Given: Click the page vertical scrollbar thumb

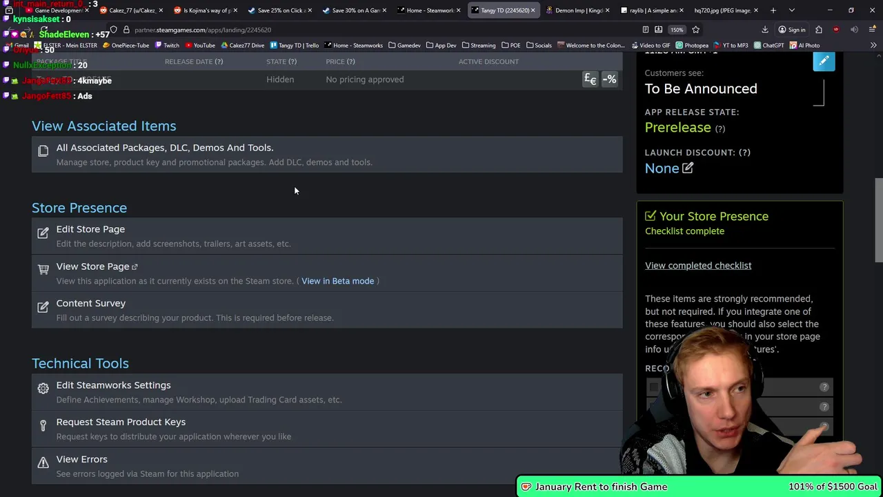Looking at the screenshot, I should tap(878, 220).
